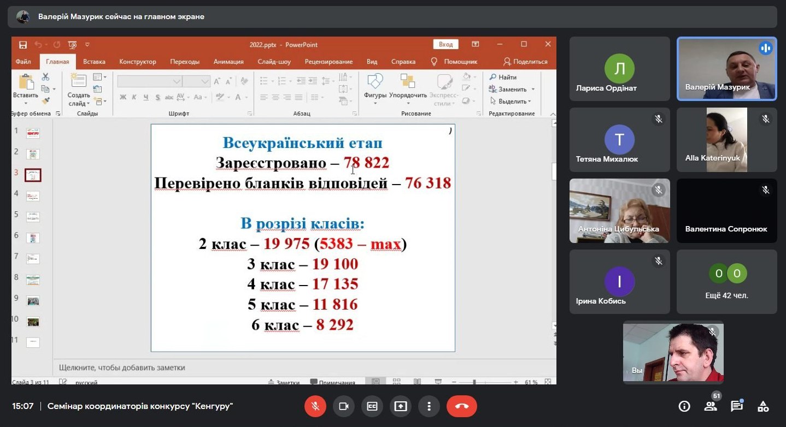This screenshot has width=786, height=427.
Task: Open more options three-dot menu
Action: click(x=429, y=406)
